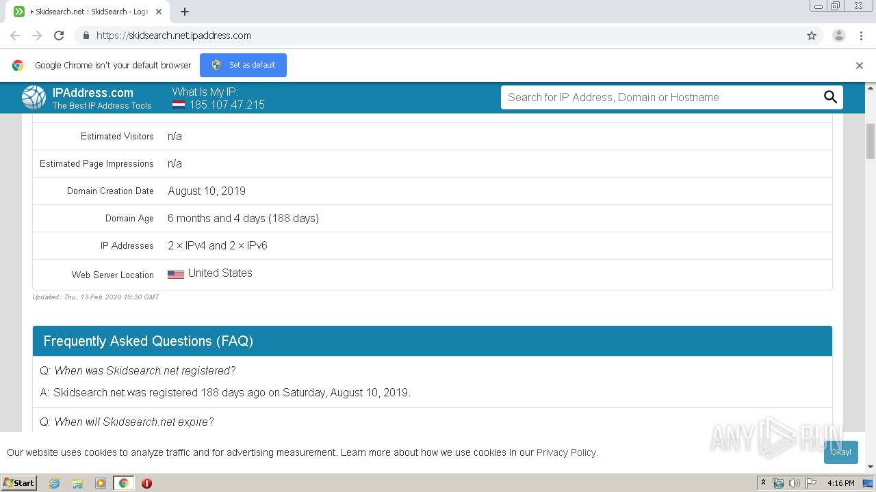Click the scrollbar down arrow
Screen dimensions: 876x492
pyautogui.click(x=871, y=467)
